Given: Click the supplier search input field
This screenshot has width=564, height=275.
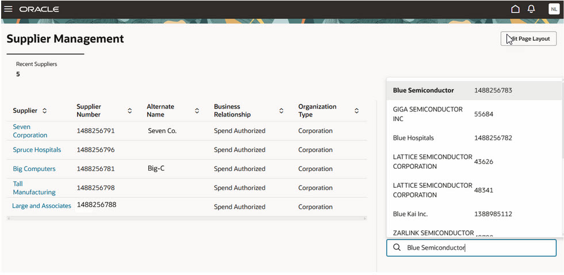Looking at the screenshot, I should pos(471,247).
